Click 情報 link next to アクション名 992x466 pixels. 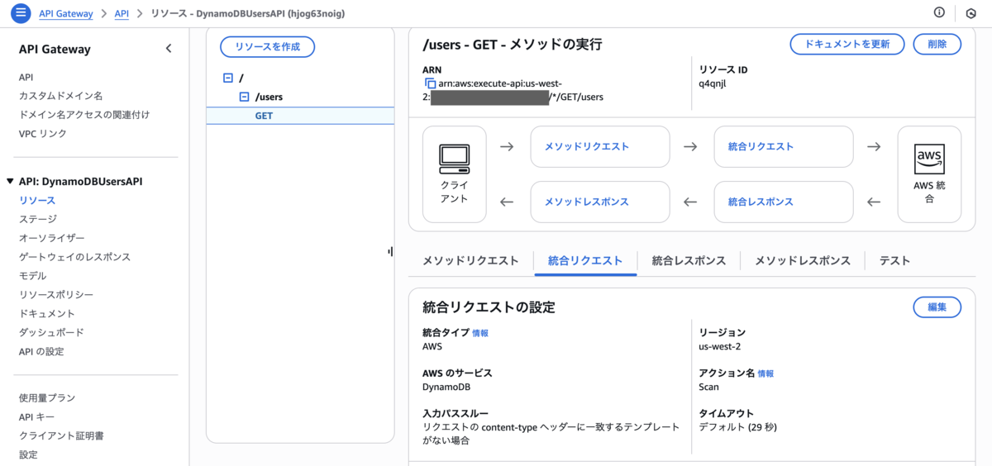pyautogui.click(x=766, y=373)
